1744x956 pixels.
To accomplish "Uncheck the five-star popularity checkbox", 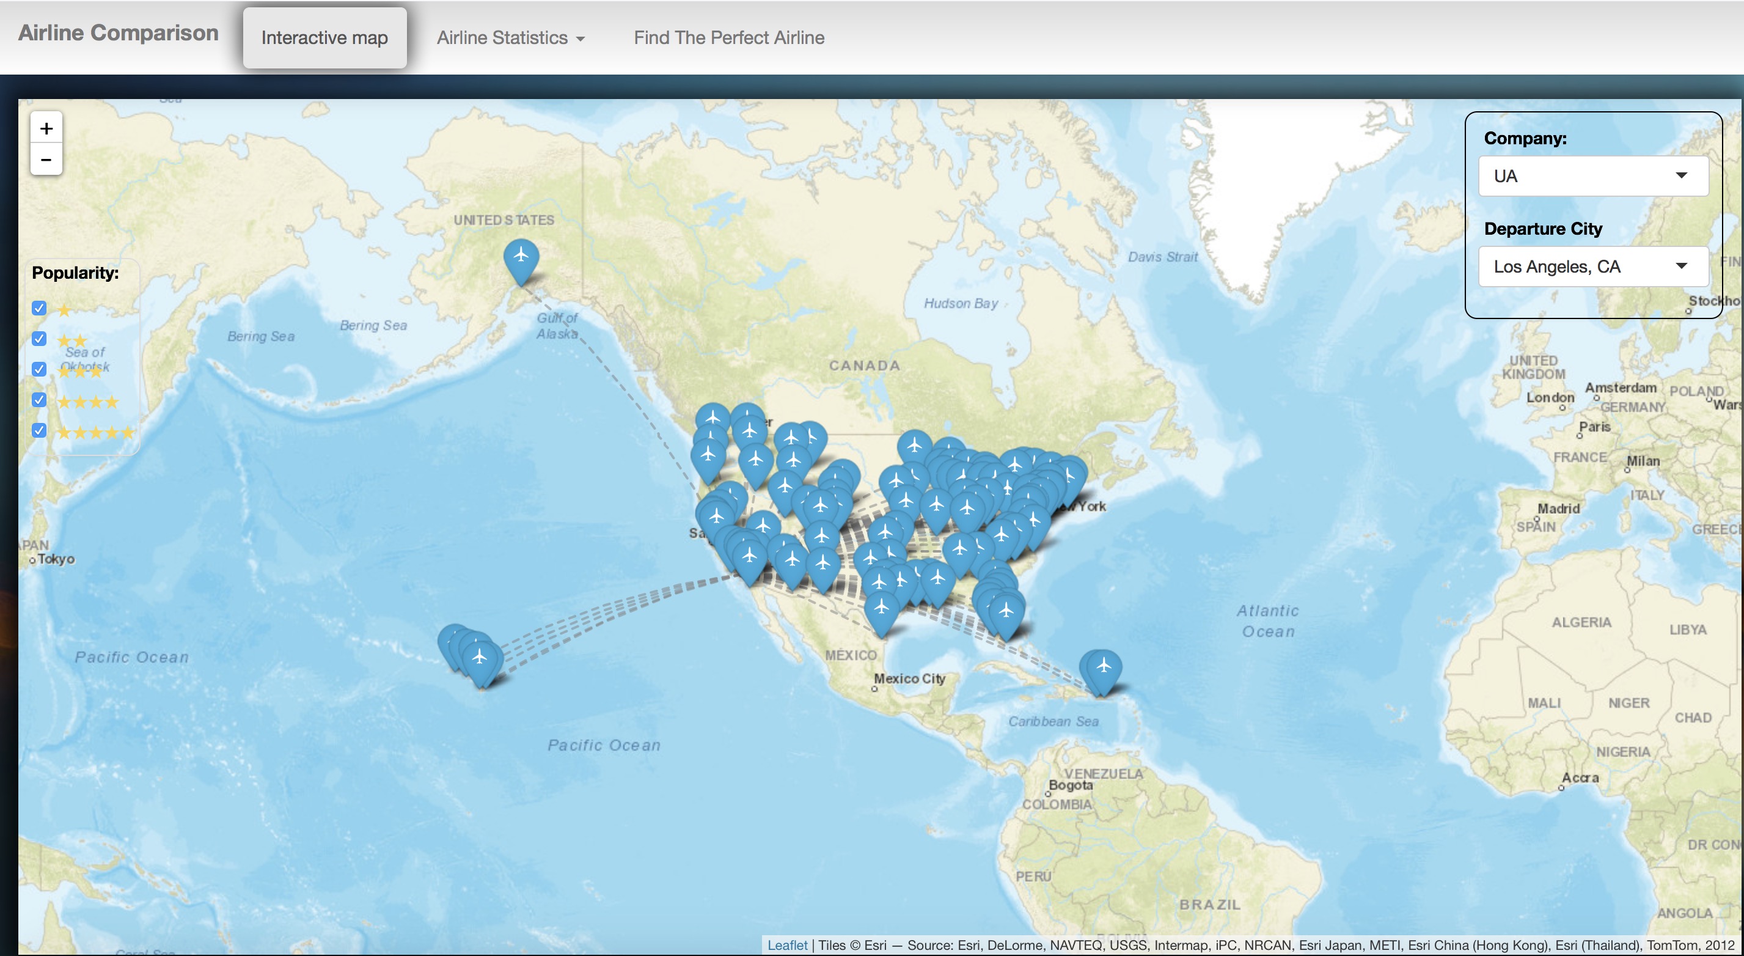I will pyautogui.click(x=39, y=430).
